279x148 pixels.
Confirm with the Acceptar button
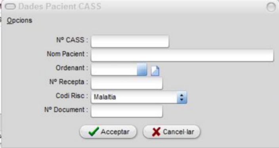click(x=108, y=132)
